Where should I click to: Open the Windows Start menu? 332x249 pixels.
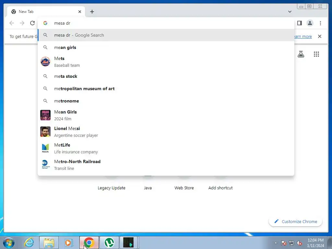pos(9,243)
